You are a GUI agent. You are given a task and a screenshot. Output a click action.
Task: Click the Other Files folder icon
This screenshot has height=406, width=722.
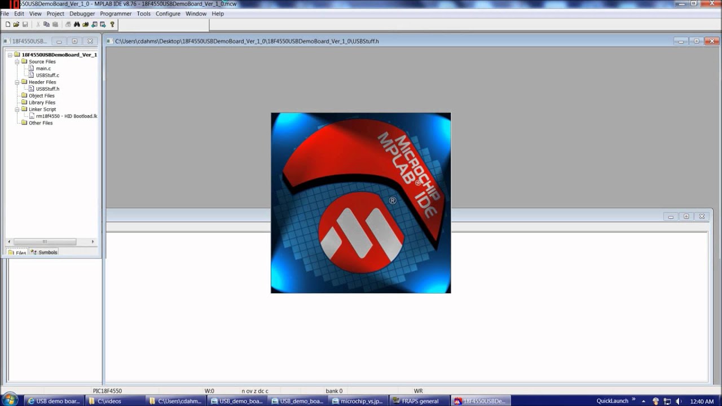pyautogui.click(x=24, y=122)
